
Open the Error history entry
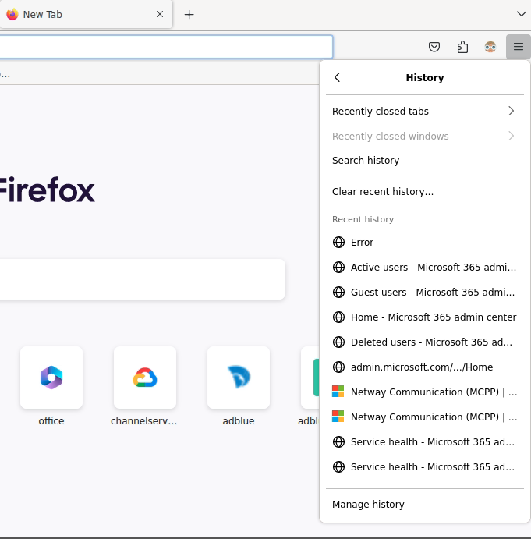coord(362,243)
